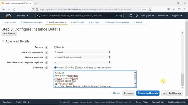Open the Terms of Use link
The image size is (188, 105).
point(158,102)
